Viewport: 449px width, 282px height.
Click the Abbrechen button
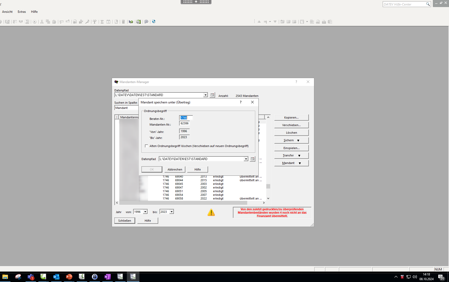tap(175, 169)
